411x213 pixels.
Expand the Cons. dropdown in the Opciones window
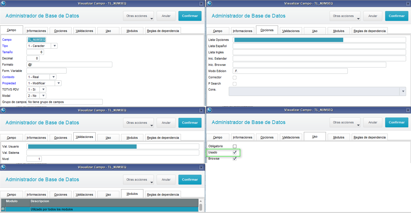pos(402,92)
